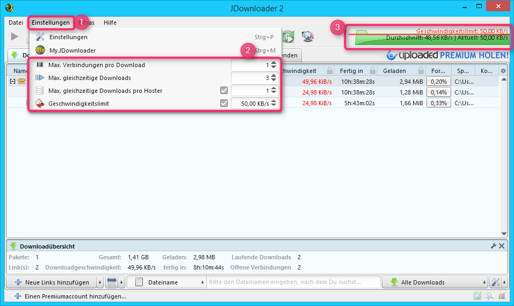Click the bottom-right wrench and screwdriver settings icon
This screenshot has width=514, height=306.
click(495, 282)
